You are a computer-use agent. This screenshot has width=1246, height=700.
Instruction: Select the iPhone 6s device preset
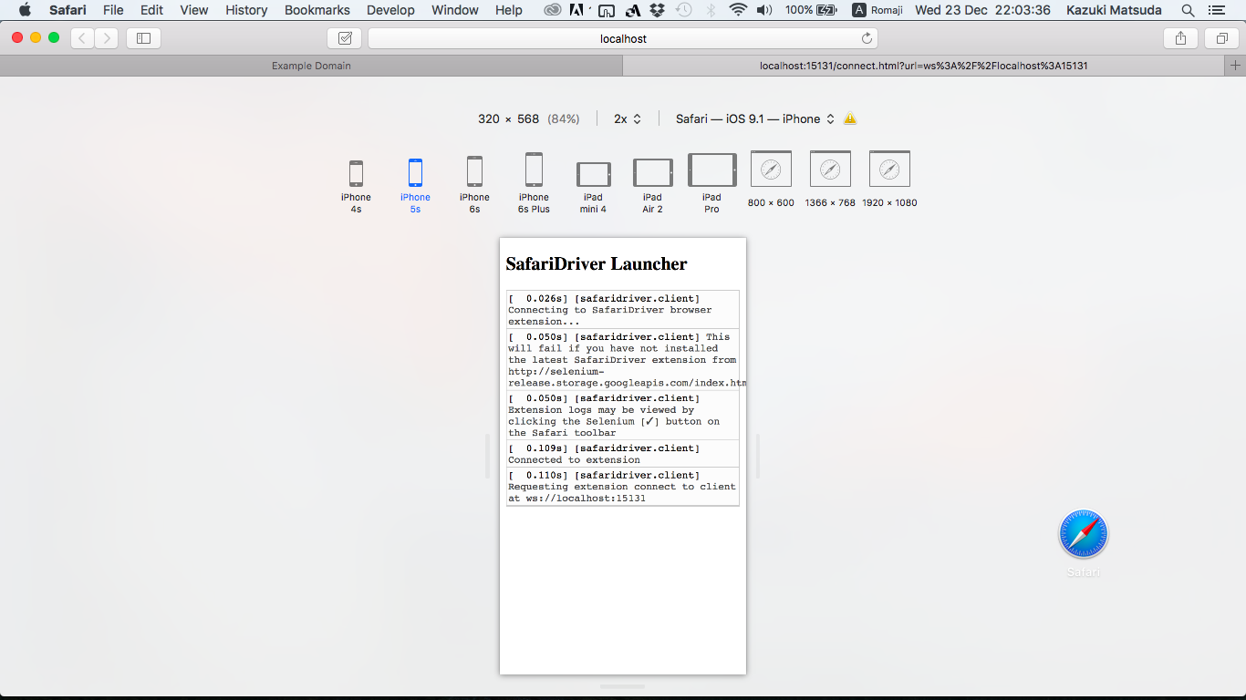pos(474,185)
